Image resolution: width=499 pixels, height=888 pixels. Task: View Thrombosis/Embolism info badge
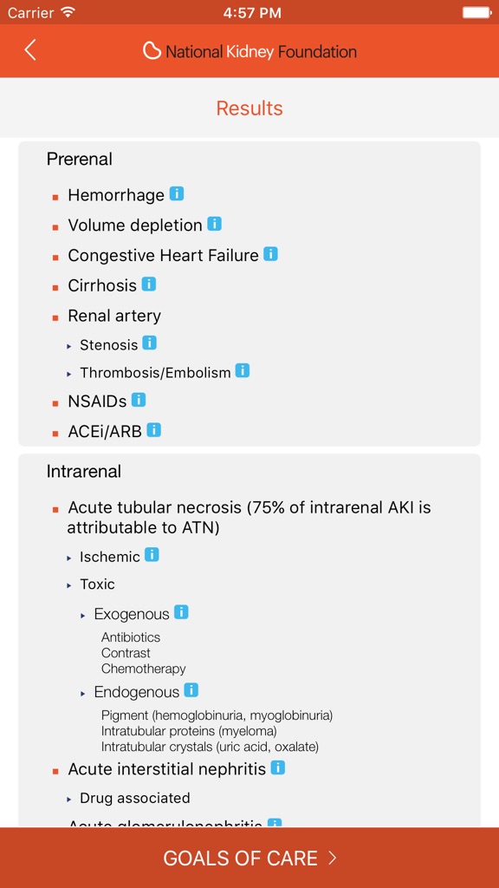(x=242, y=371)
